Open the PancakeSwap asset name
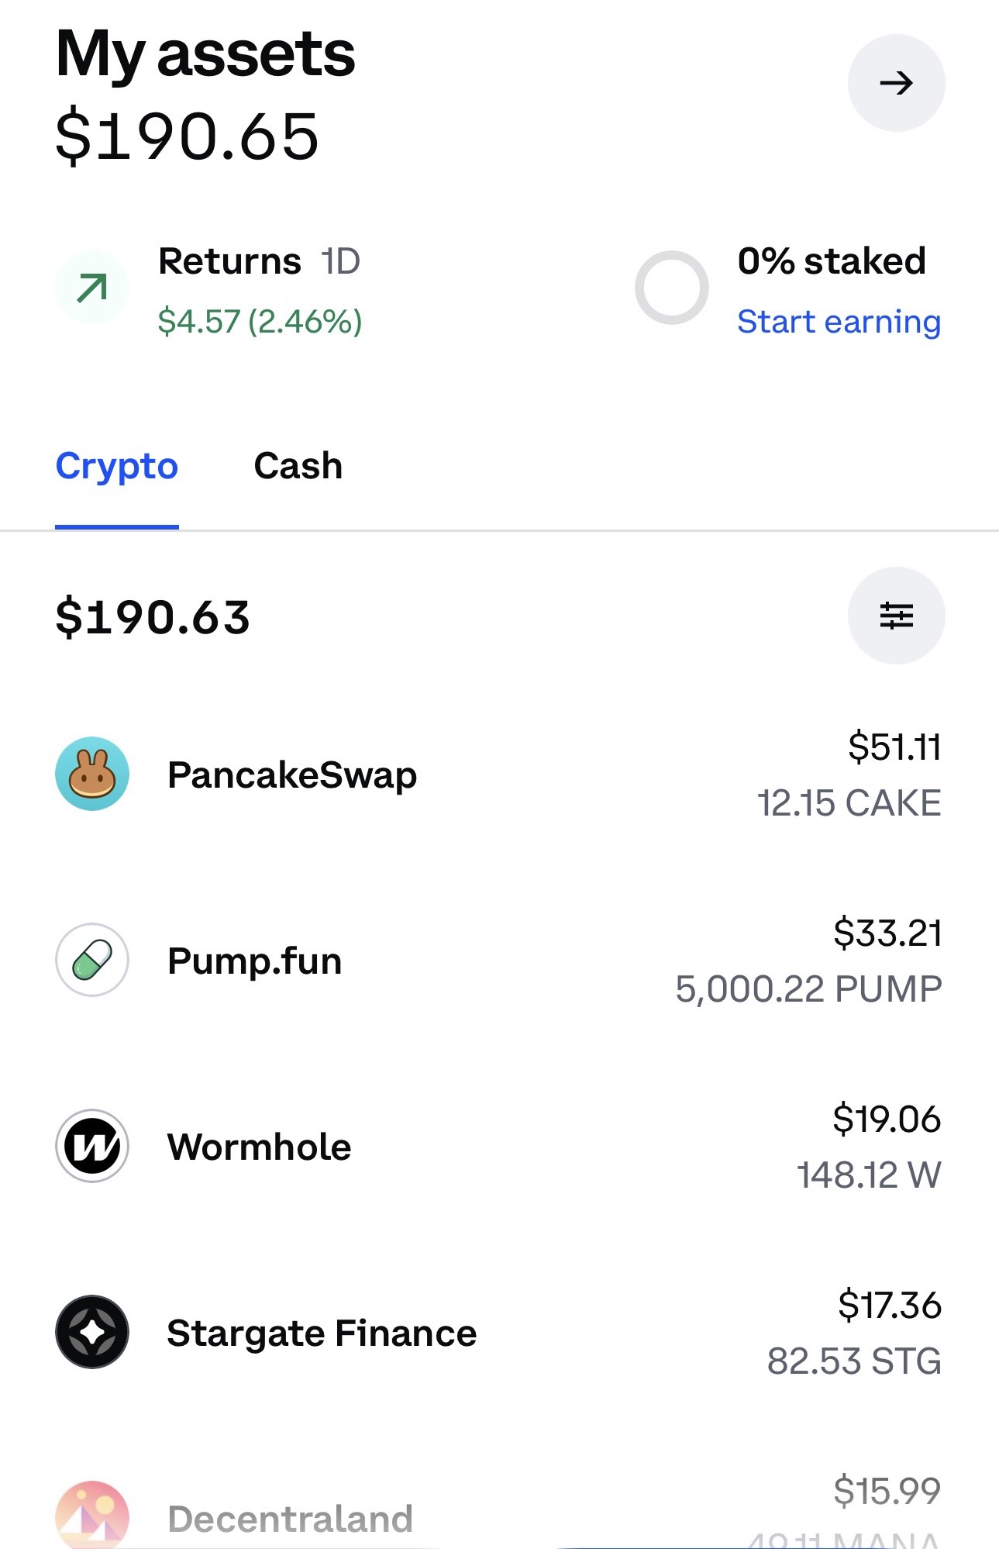Screen dimensions: 999x1549 point(292,775)
